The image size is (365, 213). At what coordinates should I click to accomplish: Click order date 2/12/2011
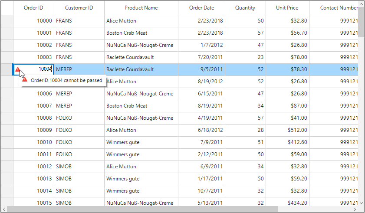[210, 154]
